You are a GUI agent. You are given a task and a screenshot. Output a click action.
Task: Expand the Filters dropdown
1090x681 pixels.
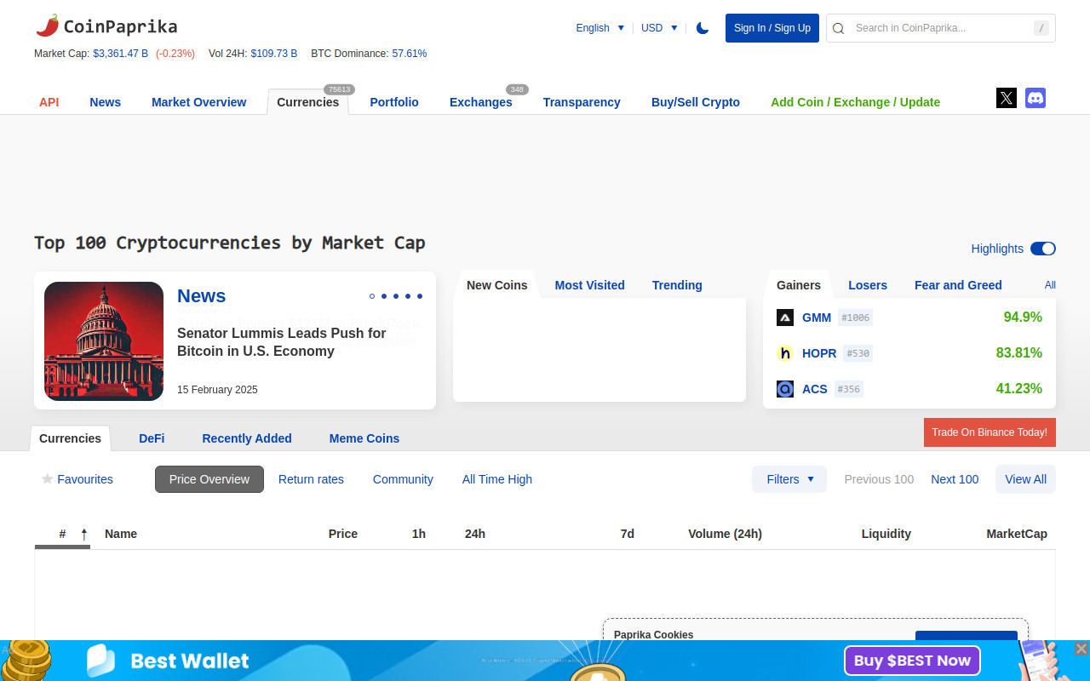pyautogui.click(x=789, y=479)
